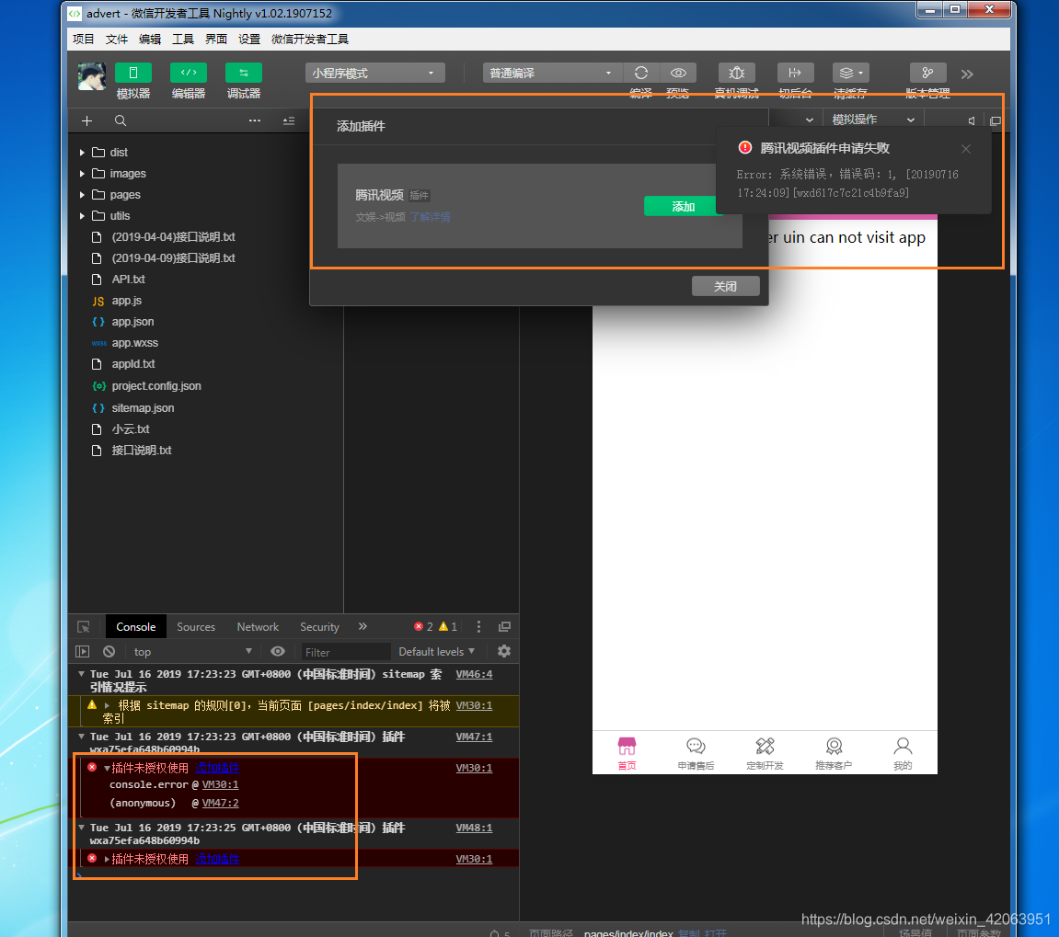Toggle the live expression eye icon
Screen dimensions: 1059x937
tap(278, 651)
